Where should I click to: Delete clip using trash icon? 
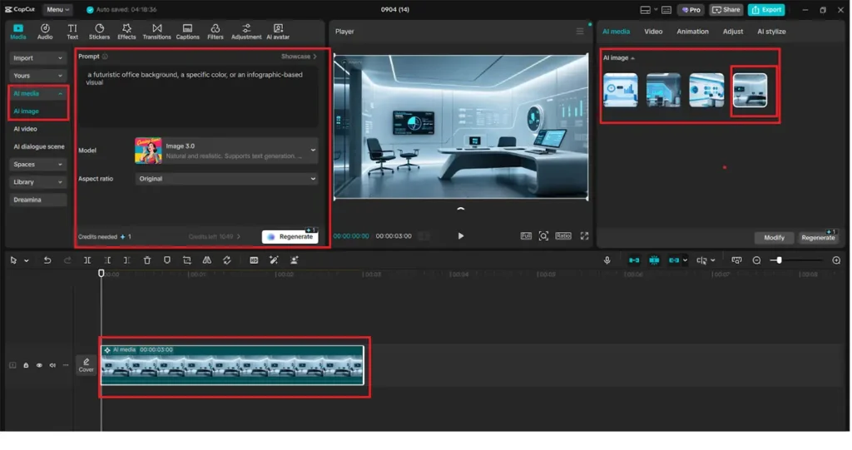pos(147,260)
